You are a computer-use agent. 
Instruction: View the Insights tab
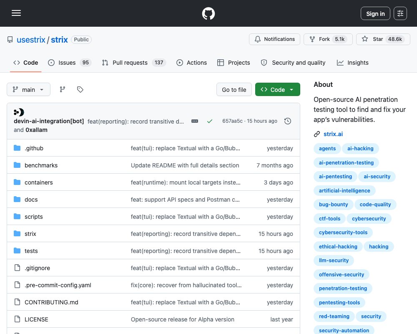(x=353, y=63)
